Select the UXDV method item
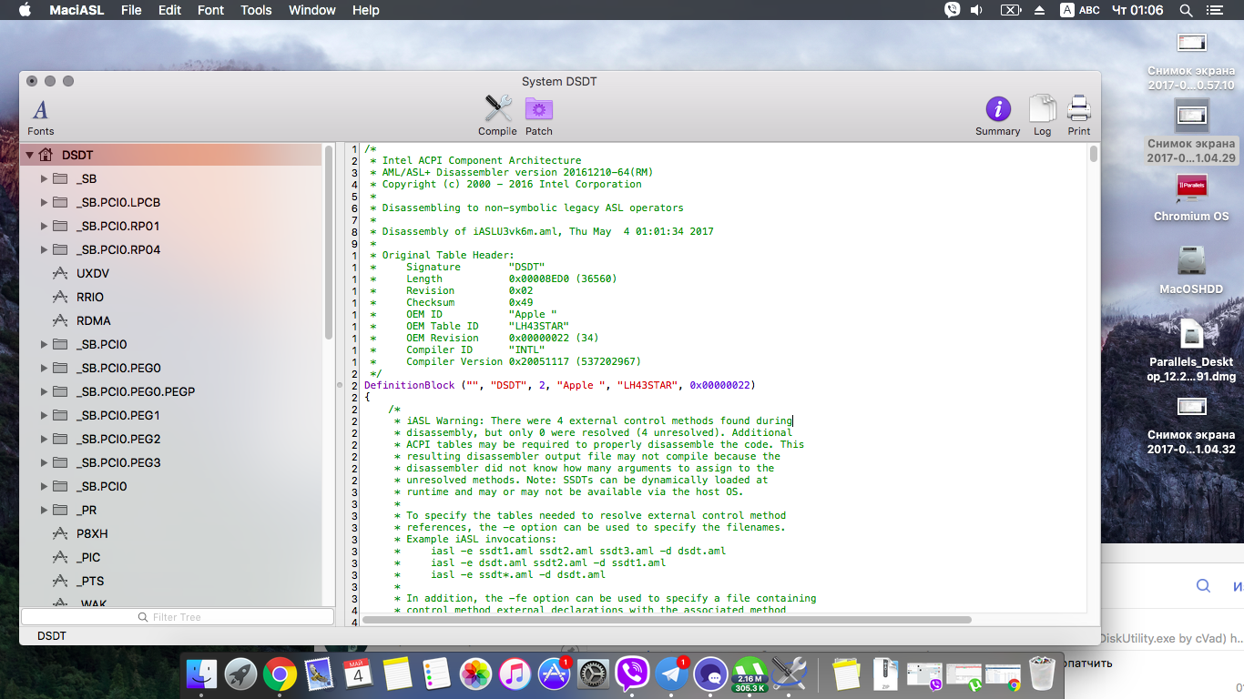The image size is (1244, 699). click(92, 273)
